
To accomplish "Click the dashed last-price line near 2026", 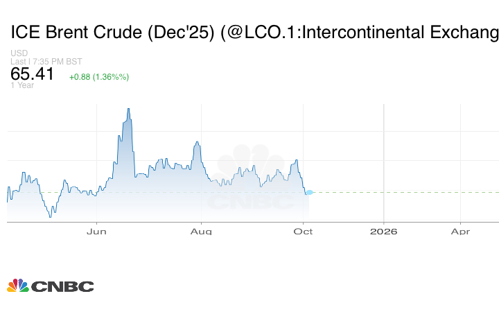I will (x=383, y=192).
